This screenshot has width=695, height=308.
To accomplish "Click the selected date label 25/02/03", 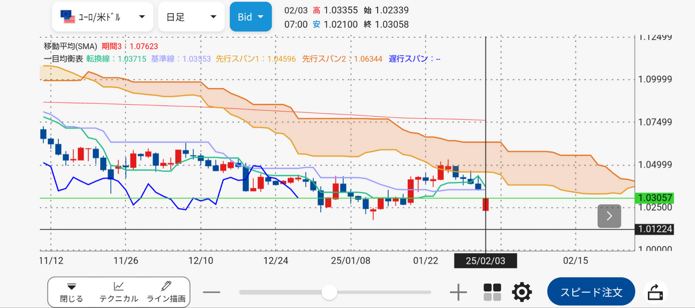I will [x=486, y=261].
